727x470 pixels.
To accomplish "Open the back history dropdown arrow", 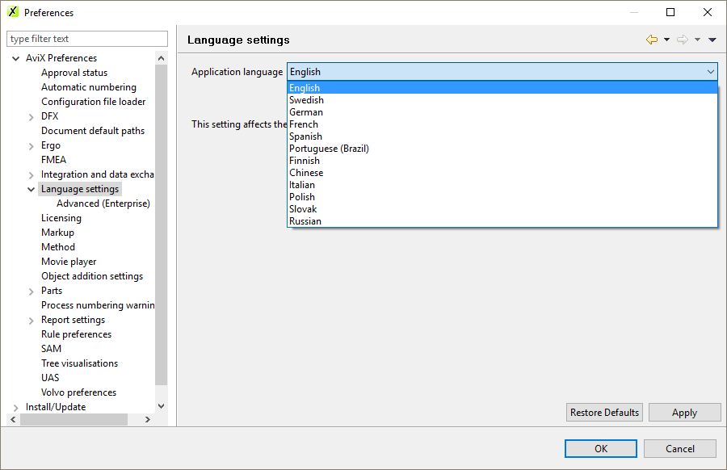I will 666,40.
